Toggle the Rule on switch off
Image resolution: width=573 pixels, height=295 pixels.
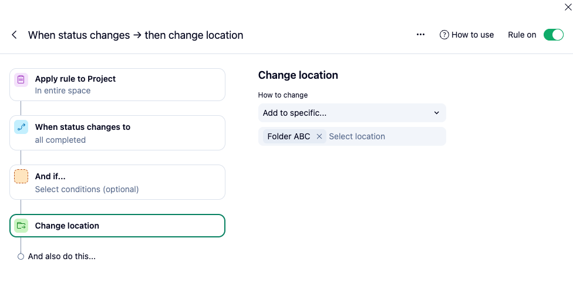pos(553,35)
